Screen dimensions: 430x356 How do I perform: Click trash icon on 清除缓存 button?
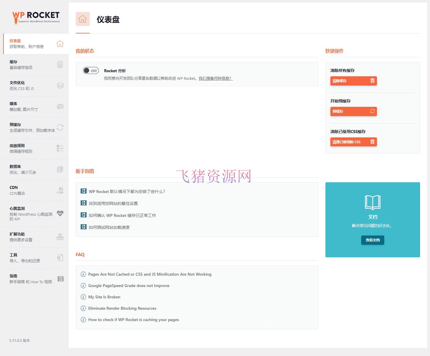[372, 81]
